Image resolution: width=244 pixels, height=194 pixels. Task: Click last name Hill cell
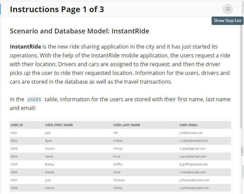pos(115,133)
